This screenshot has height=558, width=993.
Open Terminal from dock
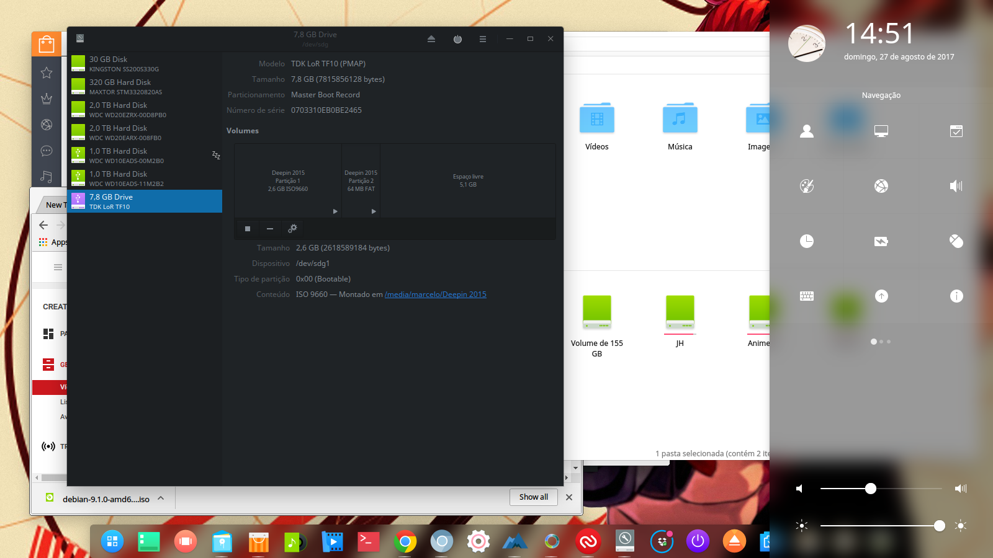click(369, 541)
